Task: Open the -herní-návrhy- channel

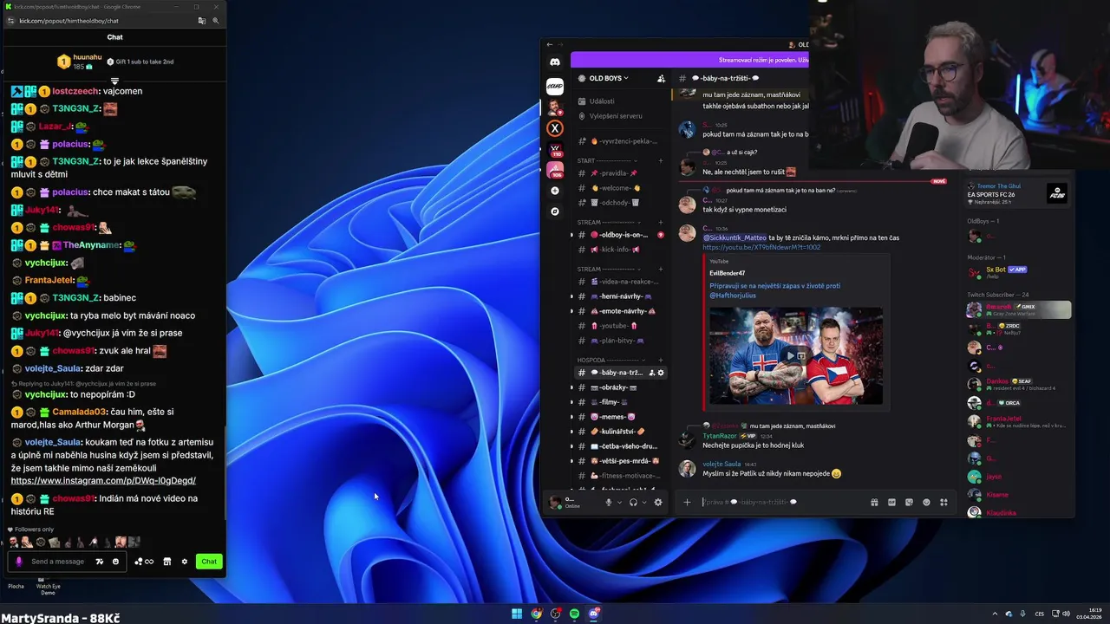Action: pos(620,296)
